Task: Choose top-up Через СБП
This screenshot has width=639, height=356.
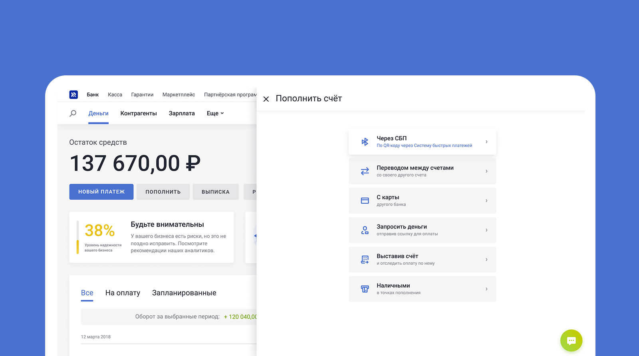Action: tap(423, 142)
